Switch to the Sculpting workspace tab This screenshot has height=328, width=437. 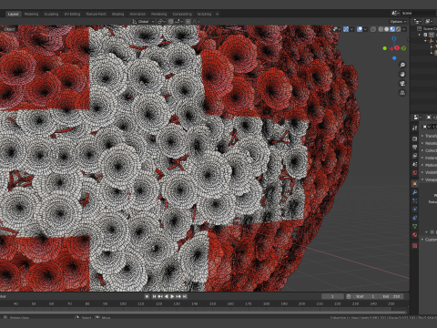click(51, 14)
